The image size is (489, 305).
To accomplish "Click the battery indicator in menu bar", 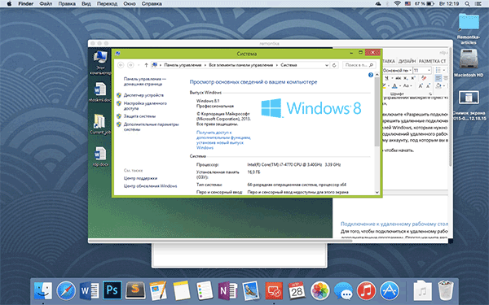I will [x=424, y=4].
